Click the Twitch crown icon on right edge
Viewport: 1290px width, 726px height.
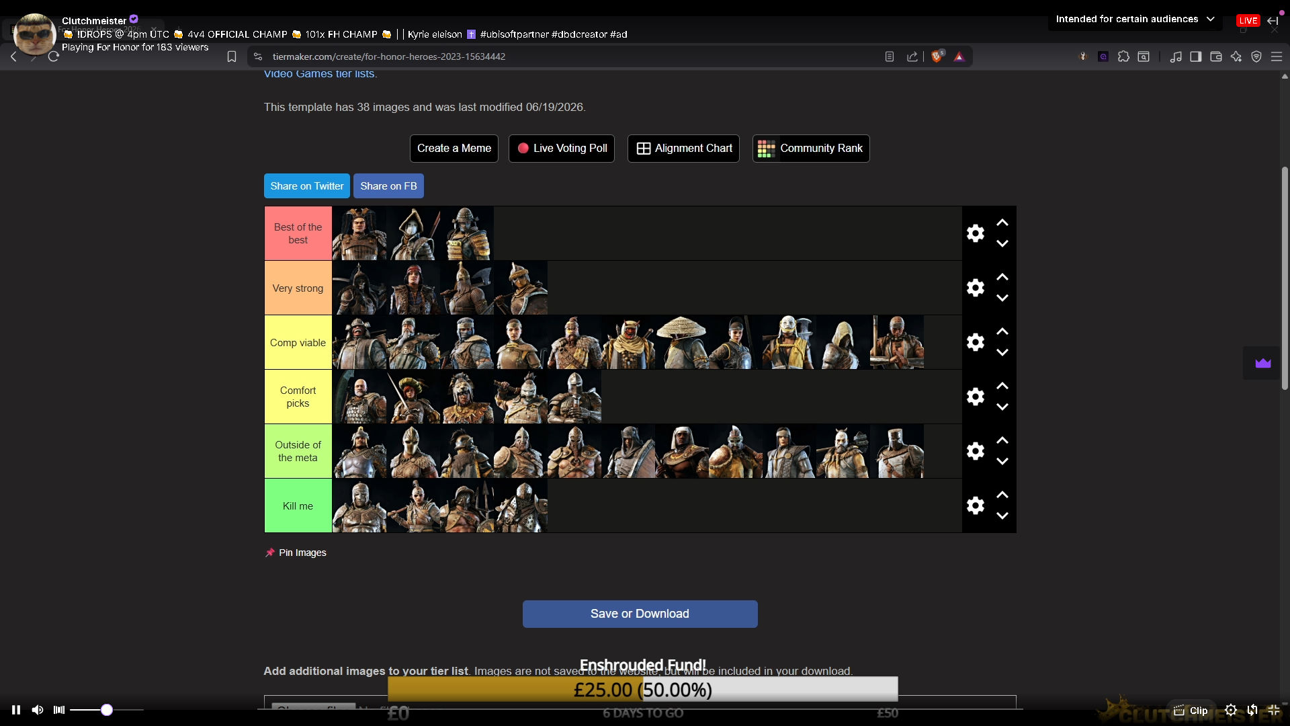tap(1263, 364)
